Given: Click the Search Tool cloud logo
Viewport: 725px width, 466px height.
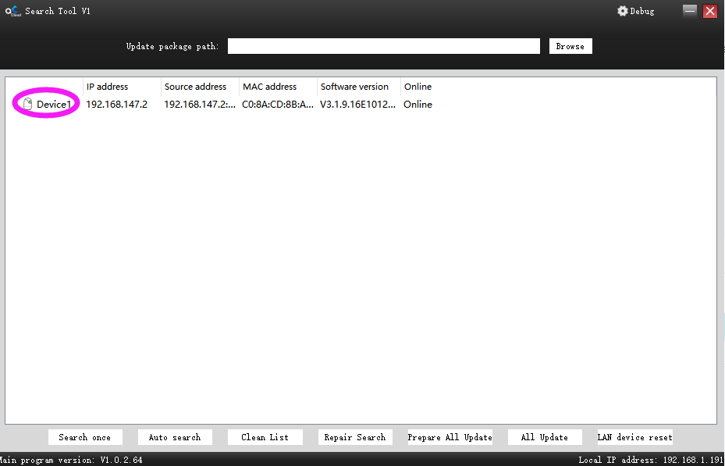Looking at the screenshot, I should click(13, 11).
